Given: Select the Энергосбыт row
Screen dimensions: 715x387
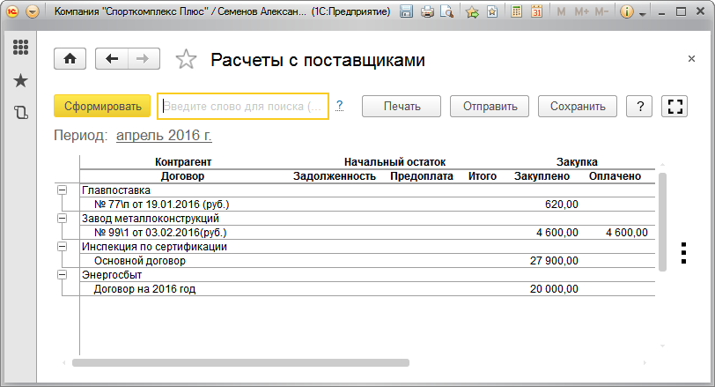Looking at the screenshot, I should [x=367, y=275].
